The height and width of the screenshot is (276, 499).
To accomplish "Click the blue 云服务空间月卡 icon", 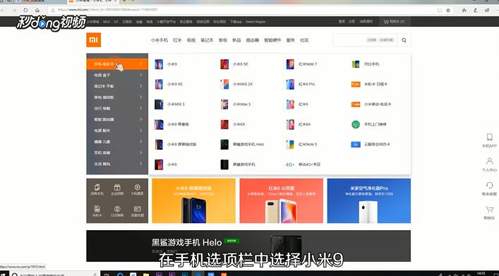I will click(x=356, y=144).
